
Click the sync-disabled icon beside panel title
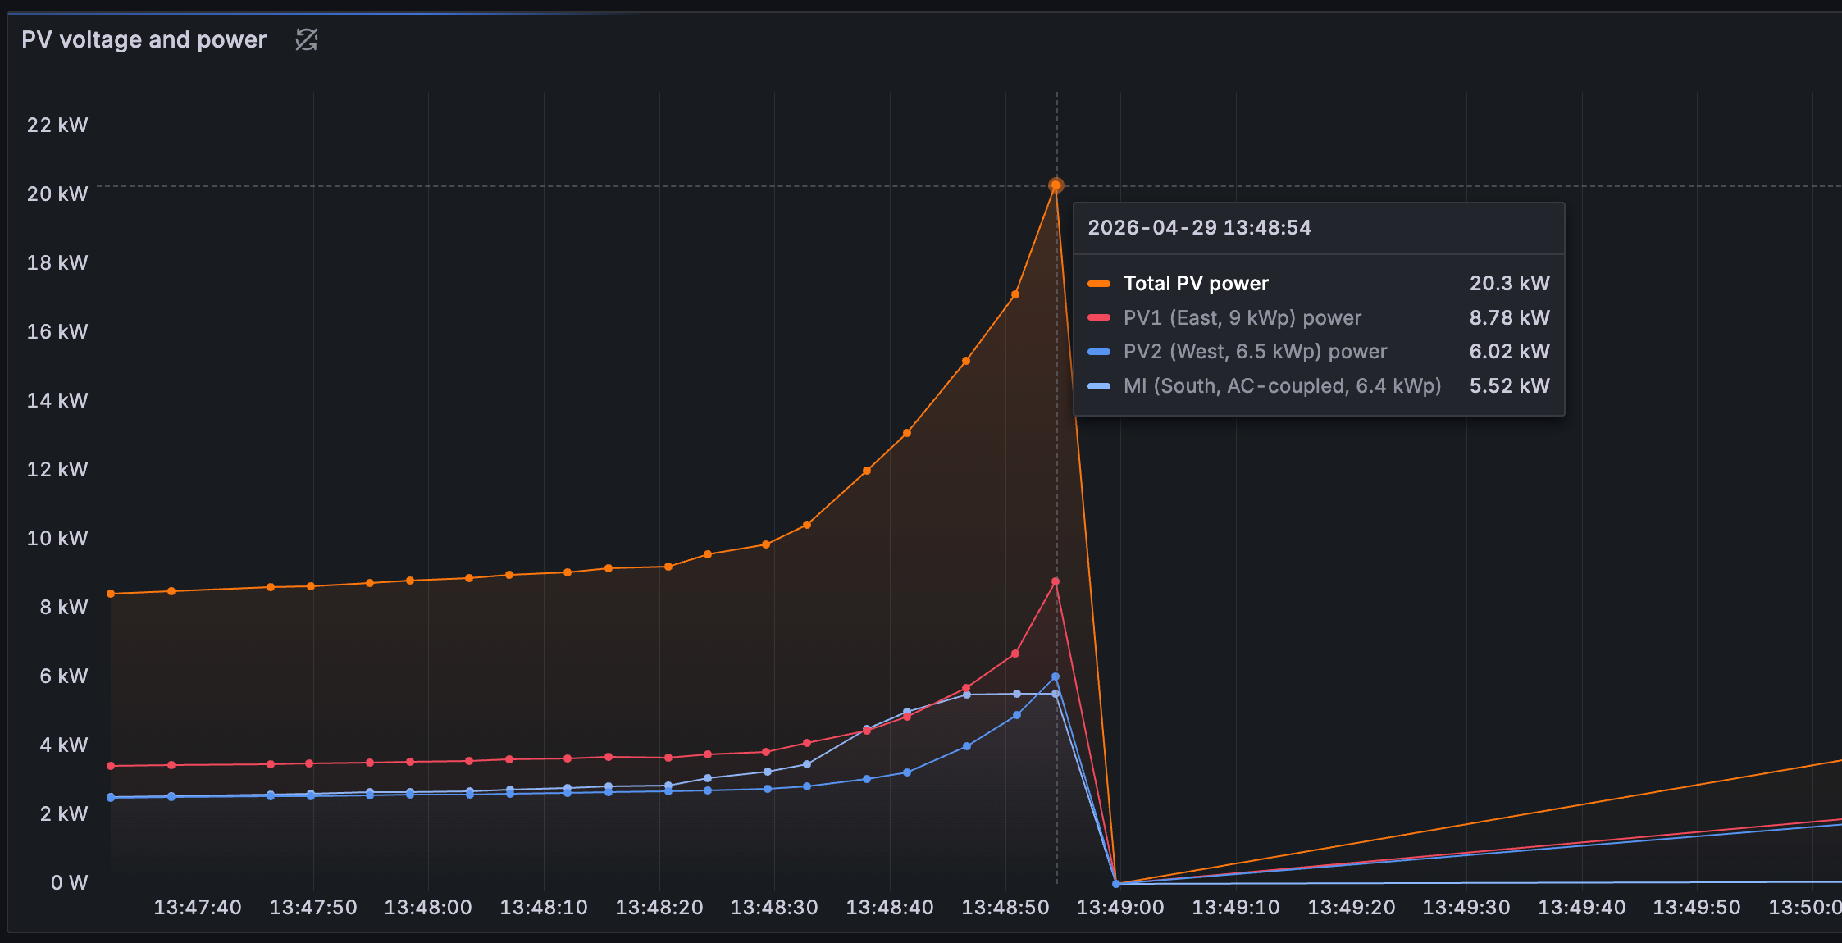[x=306, y=39]
